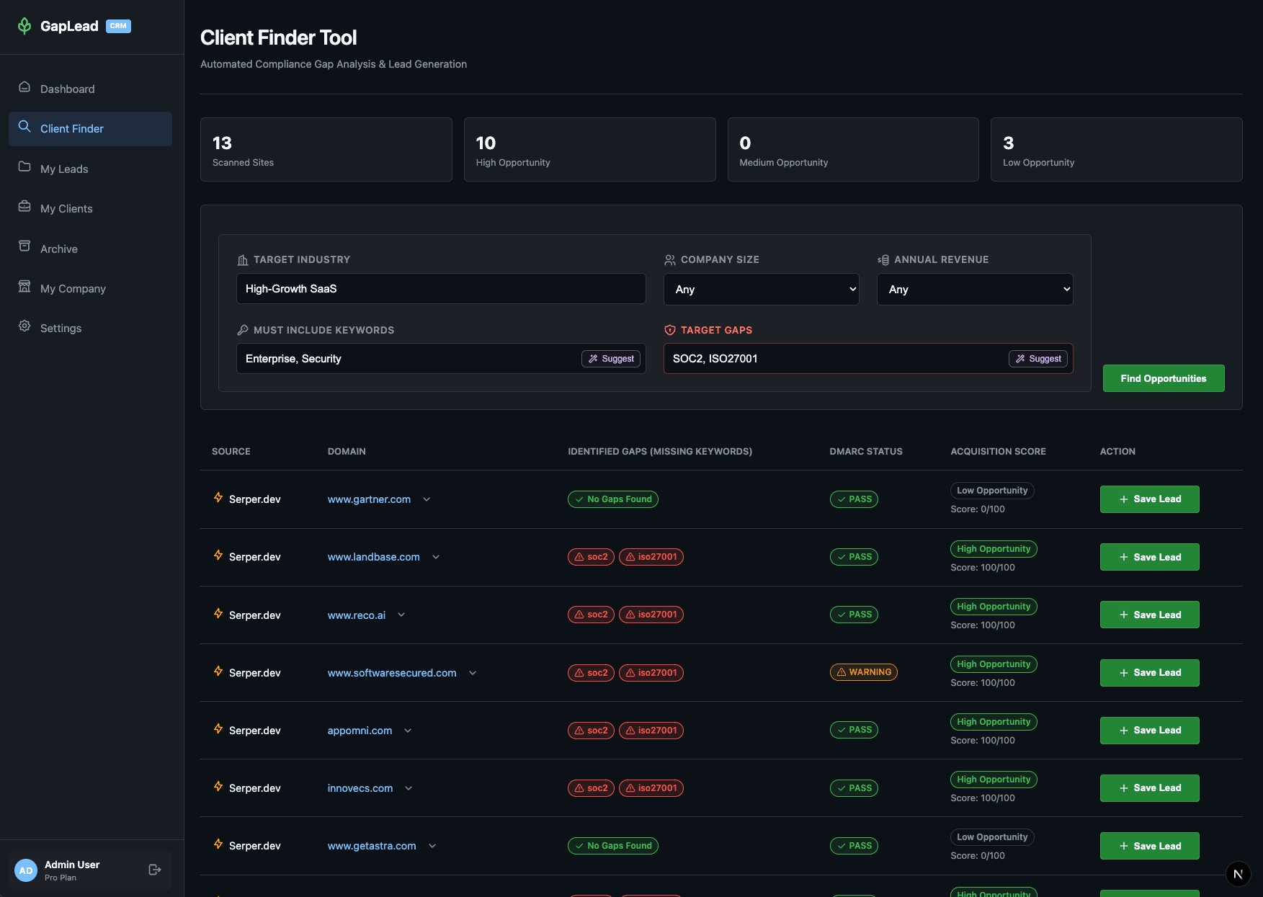Open My Leads using the folder icon

point(24,167)
